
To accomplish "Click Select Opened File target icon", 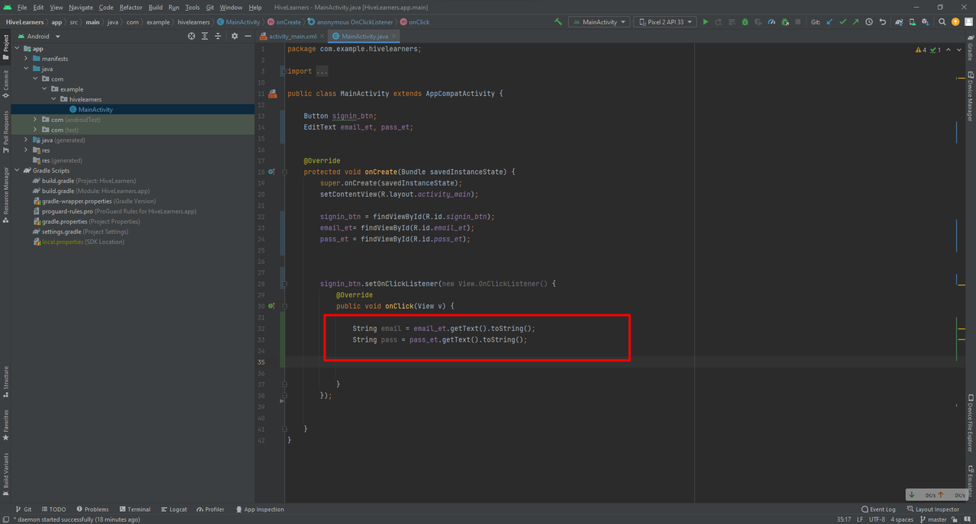I will point(191,36).
